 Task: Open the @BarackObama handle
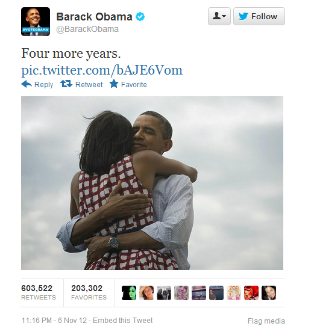(87, 29)
